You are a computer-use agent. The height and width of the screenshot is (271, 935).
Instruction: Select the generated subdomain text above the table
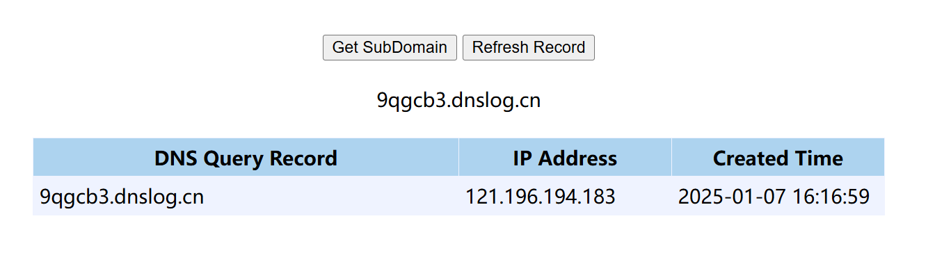point(458,101)
